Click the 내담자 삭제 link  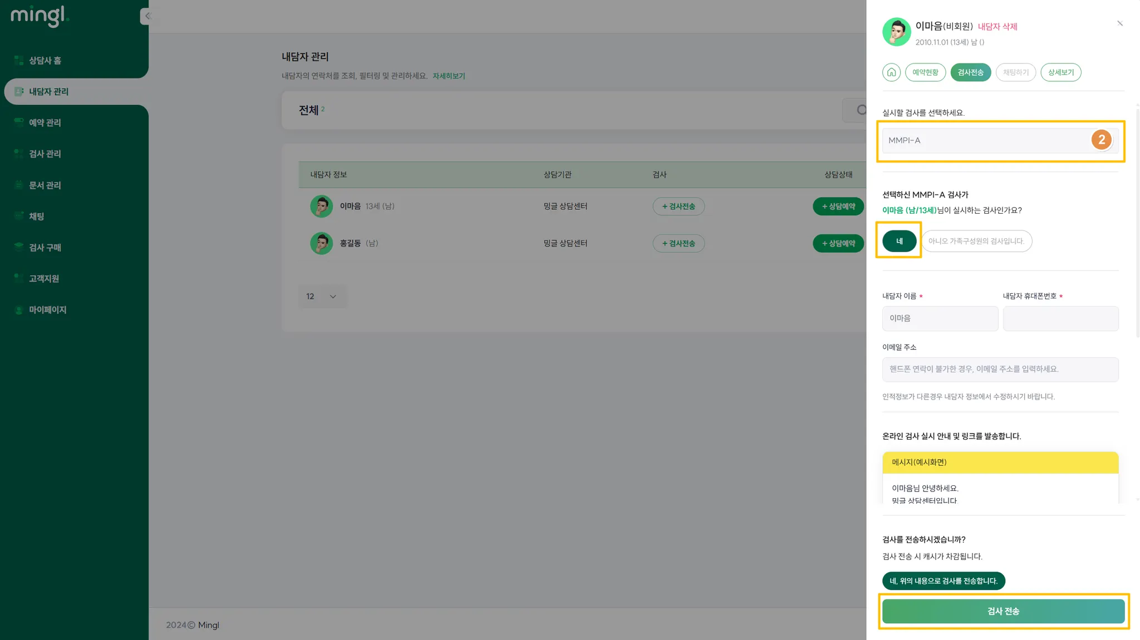point(997,27)
